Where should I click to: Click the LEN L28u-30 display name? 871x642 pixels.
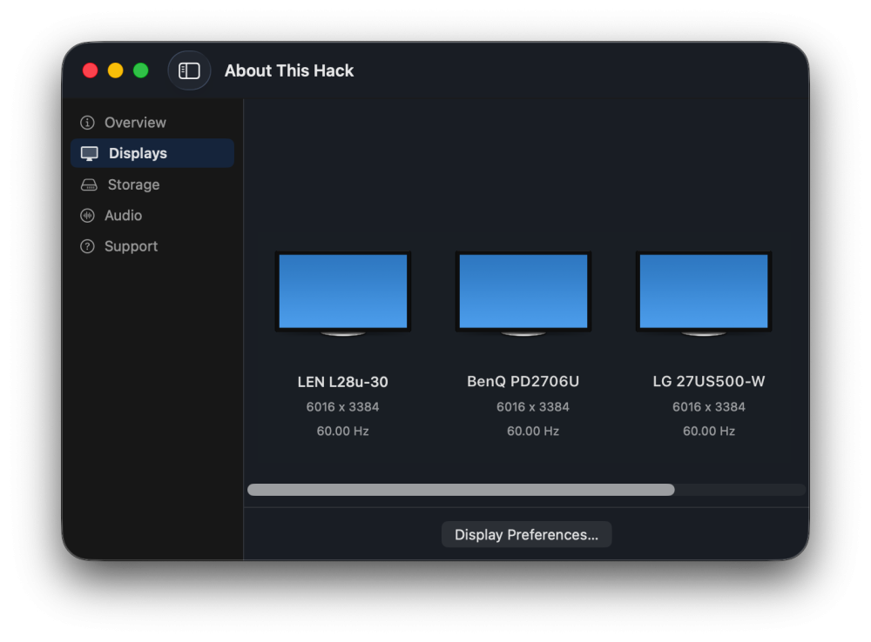[342, 382]
